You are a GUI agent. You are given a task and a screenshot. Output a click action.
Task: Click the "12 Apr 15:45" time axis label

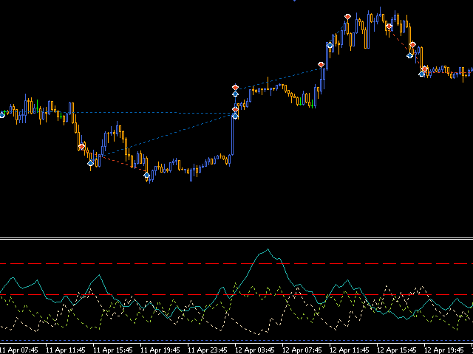coord(397,350)
